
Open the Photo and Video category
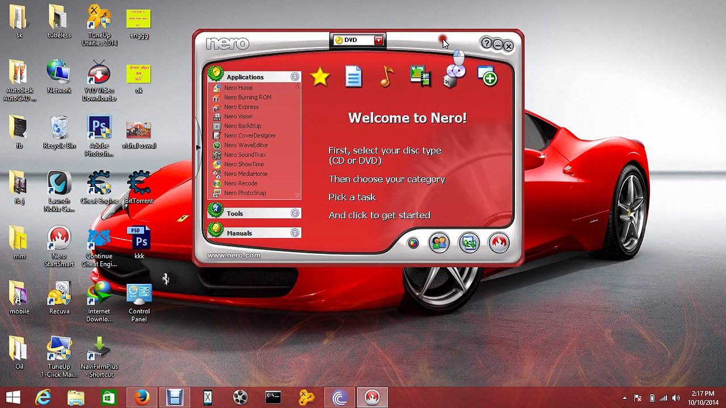click(420, 76)
